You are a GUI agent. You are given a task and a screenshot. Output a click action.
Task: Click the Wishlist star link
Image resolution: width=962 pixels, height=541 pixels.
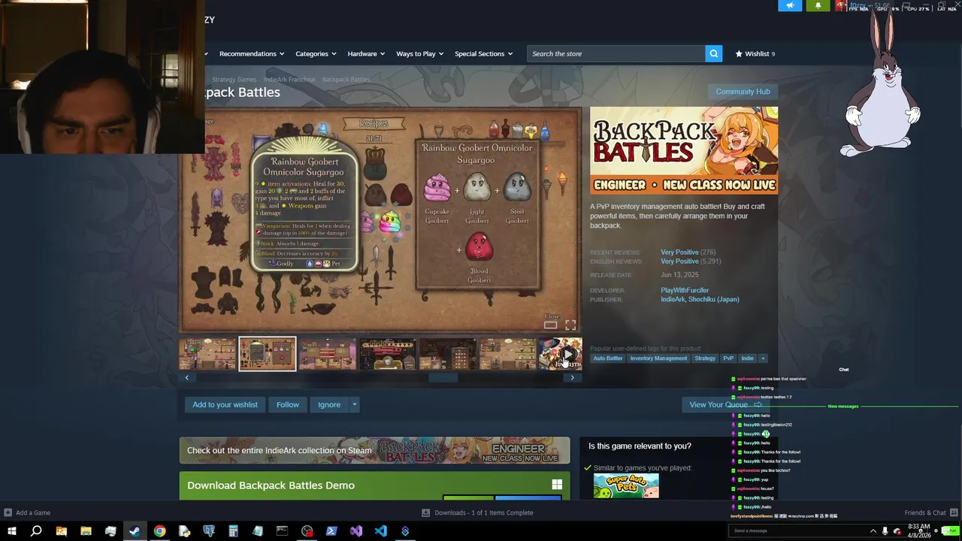click(x=755, y=53)
